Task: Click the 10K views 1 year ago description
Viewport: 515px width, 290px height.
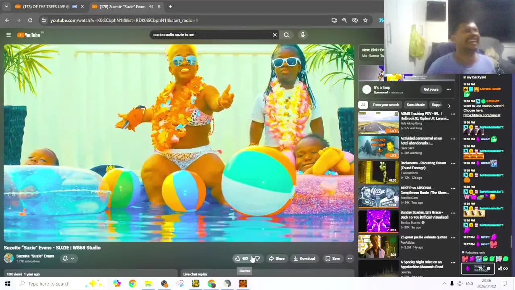Action: [91, 274]
